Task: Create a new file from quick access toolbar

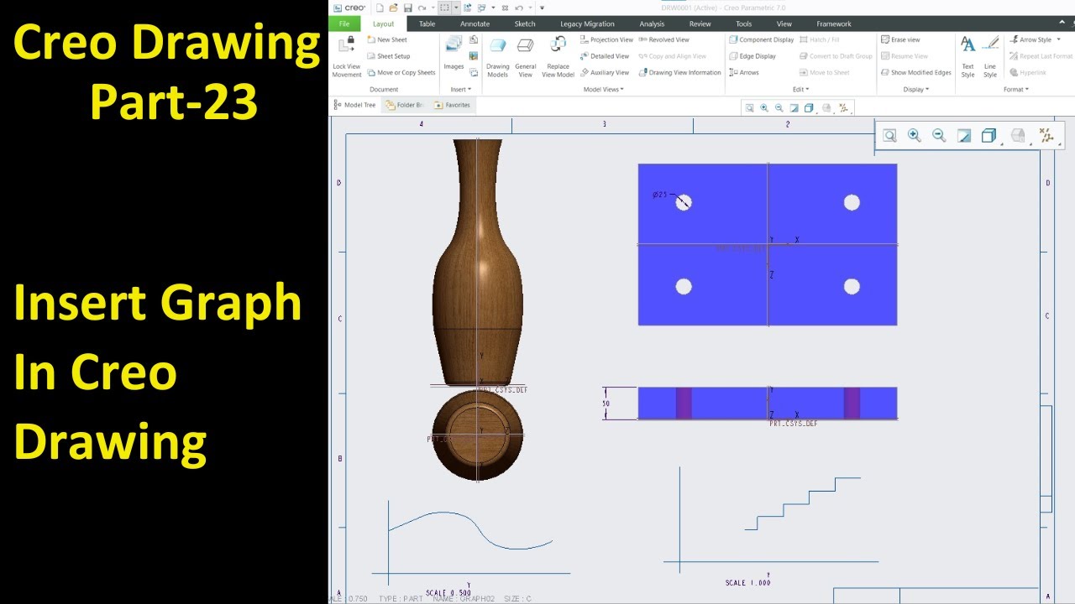Action: click(380, 8)
